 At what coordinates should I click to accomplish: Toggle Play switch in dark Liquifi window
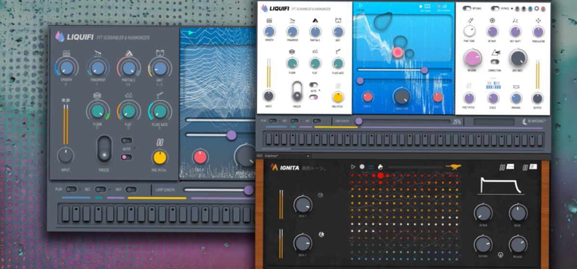tap(71, 189)
